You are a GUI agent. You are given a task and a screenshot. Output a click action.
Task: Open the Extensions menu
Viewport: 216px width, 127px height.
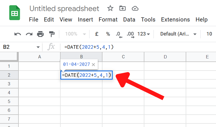point(175,20)
